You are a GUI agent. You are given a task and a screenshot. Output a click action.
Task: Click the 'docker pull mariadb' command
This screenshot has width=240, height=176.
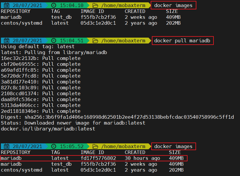click(x=182, y=41)
